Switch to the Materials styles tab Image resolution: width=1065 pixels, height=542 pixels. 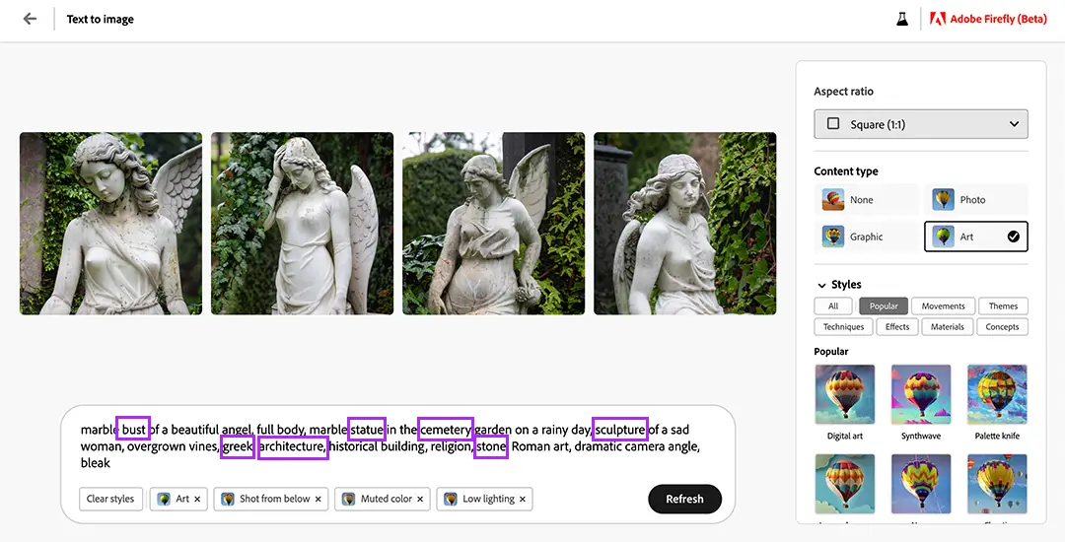[x=947, y=327]
